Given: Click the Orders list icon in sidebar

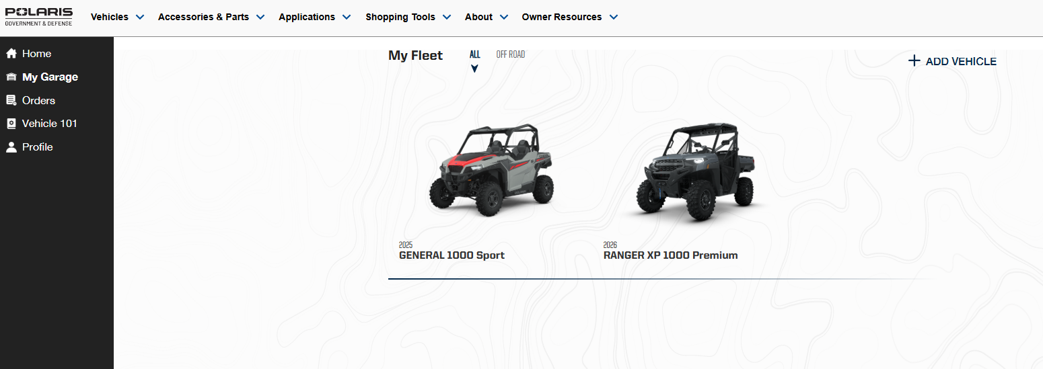Looking at the screenshot, I should [x=11, y=100].
